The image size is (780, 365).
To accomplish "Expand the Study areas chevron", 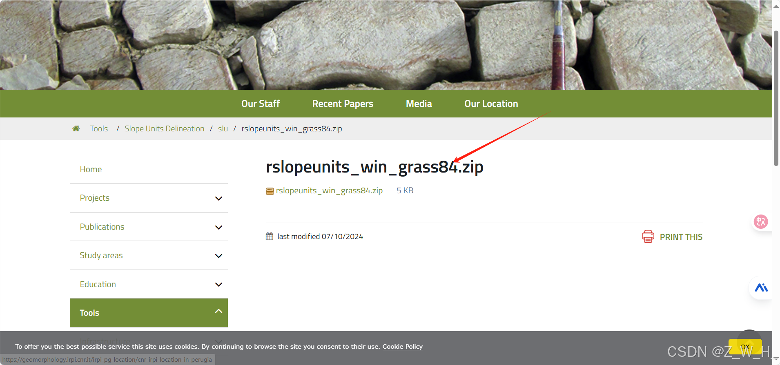I will pos(218,256).
